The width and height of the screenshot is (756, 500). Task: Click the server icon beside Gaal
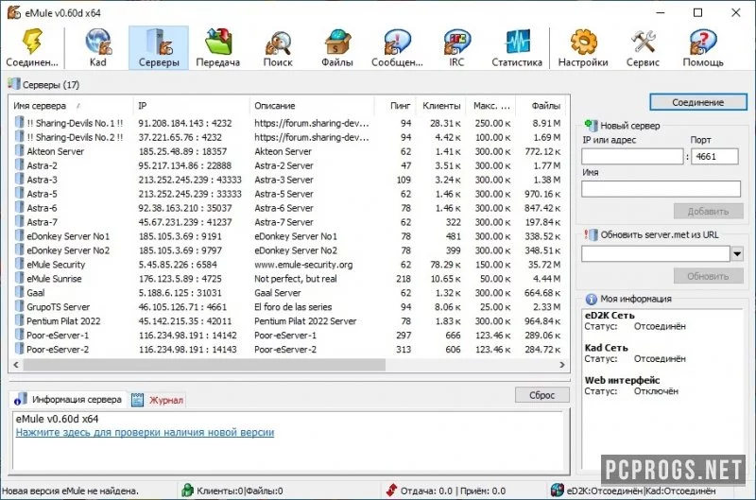tap(19, 292)
